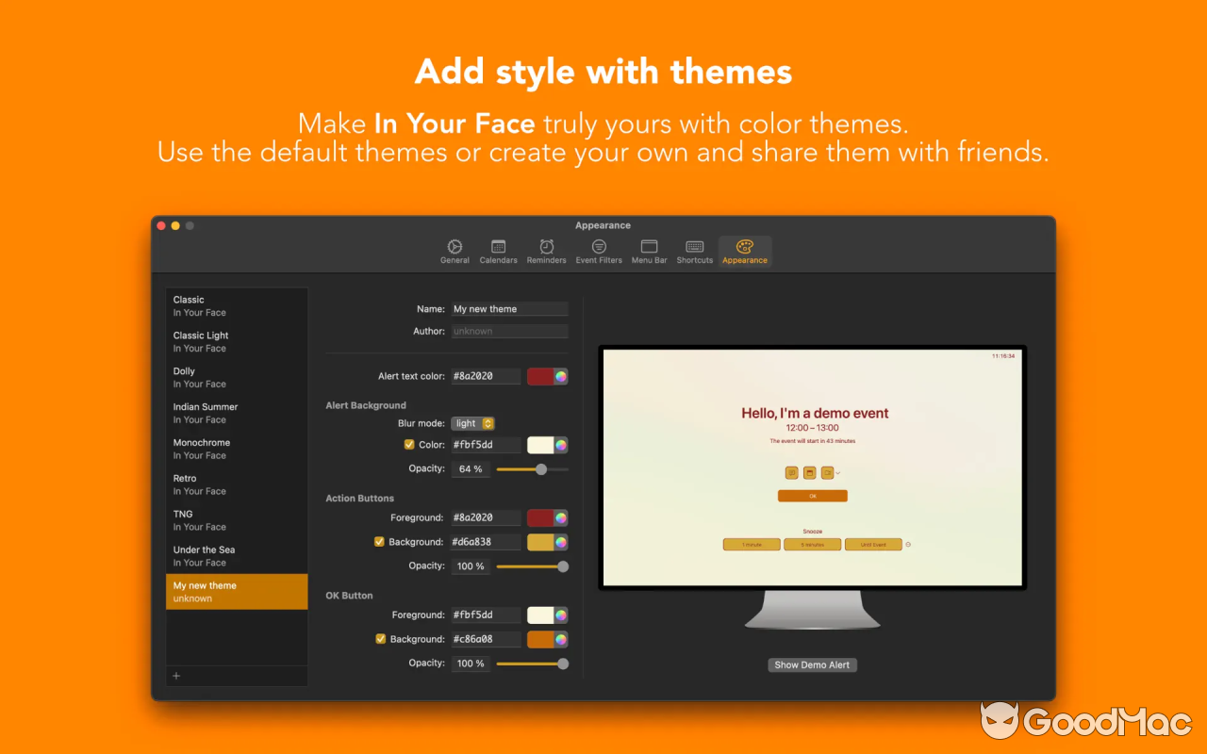Screen dimensions: 1207x754
Task: Click the plus icon to add a theme
Action: [x=176, y=676]
